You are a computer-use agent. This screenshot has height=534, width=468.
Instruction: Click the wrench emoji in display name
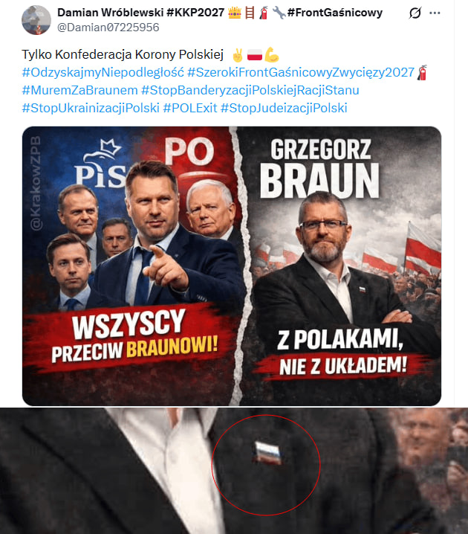pyautogui.click(x=279, y=13)
